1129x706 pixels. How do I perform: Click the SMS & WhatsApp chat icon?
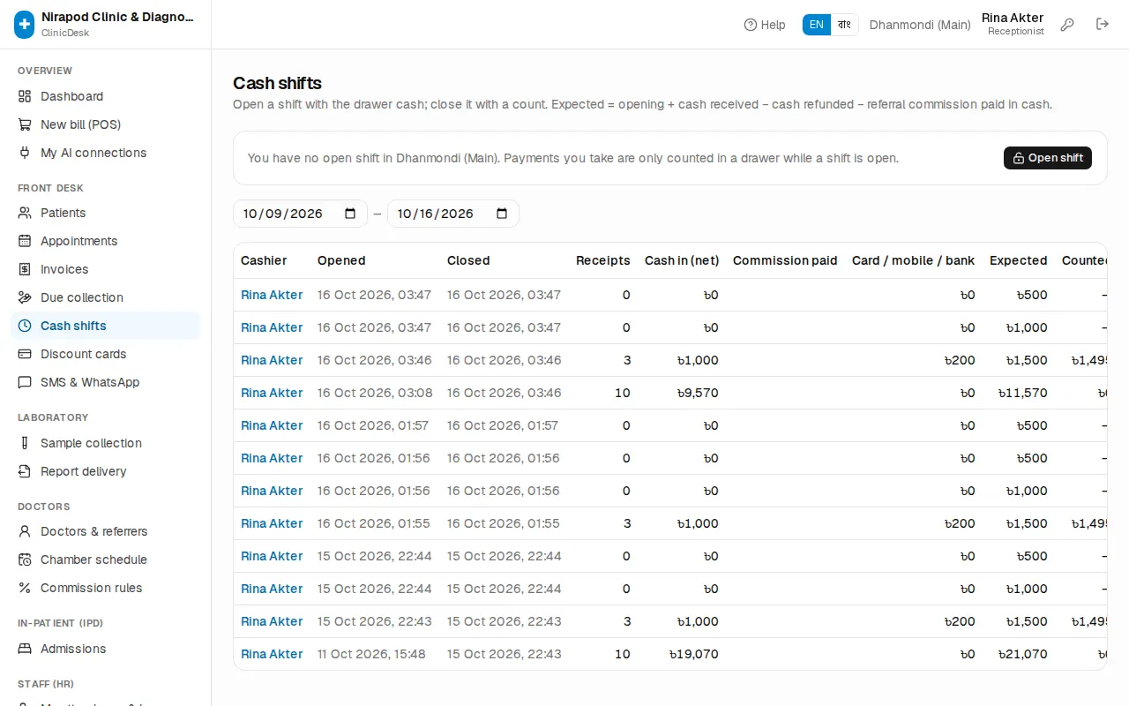25,382
